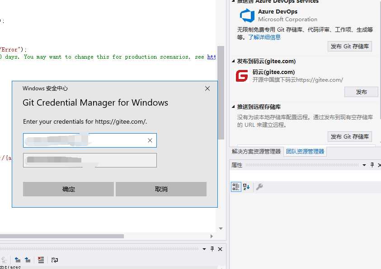381x269 pixels.
Task: Switch to 解决方案资源管理器 tab
Action: pyautogui.click(x=256, y=152)
